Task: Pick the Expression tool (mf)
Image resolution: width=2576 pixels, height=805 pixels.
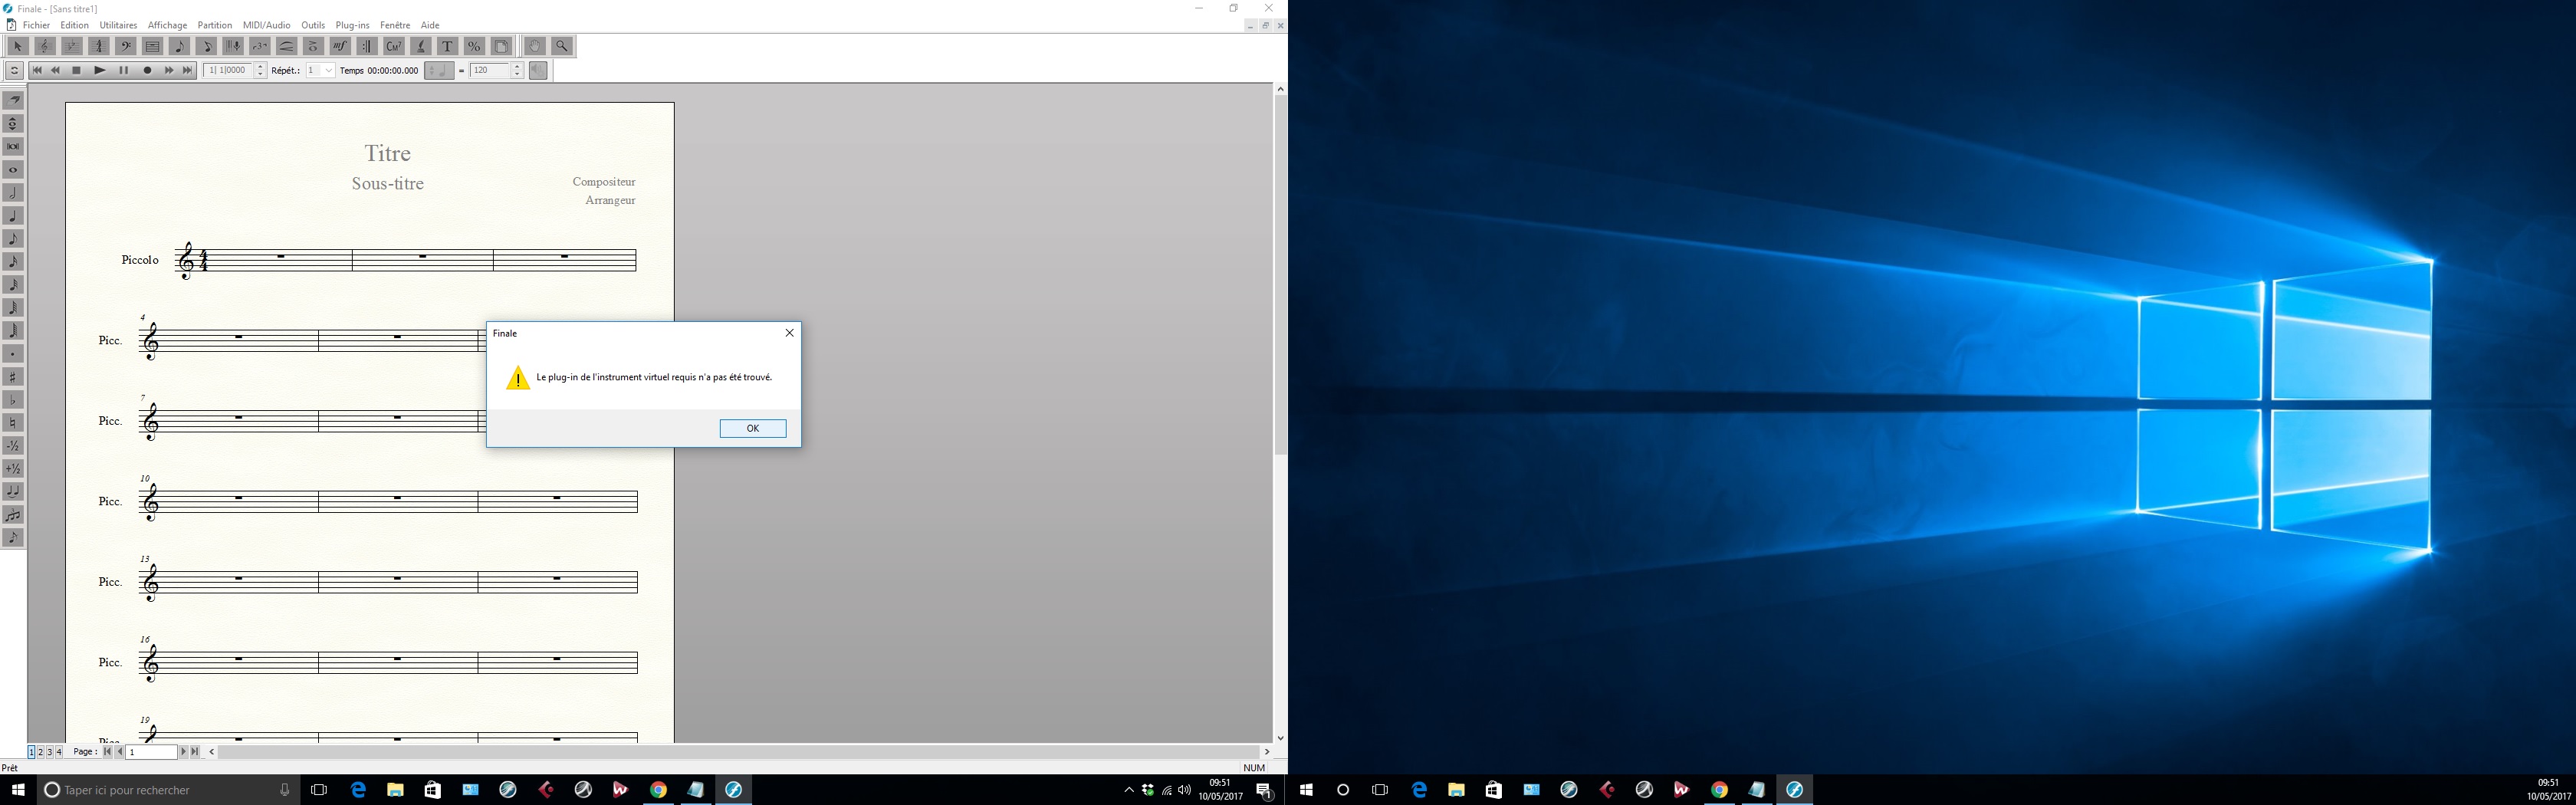Action: [x=340, y=46]
